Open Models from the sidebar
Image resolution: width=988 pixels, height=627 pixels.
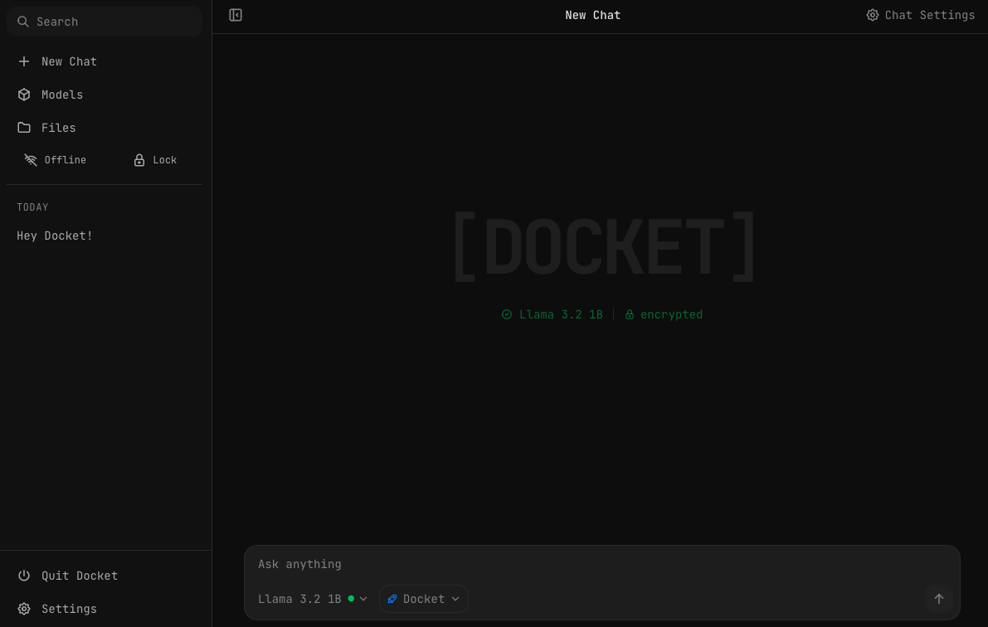click(62, 95)
